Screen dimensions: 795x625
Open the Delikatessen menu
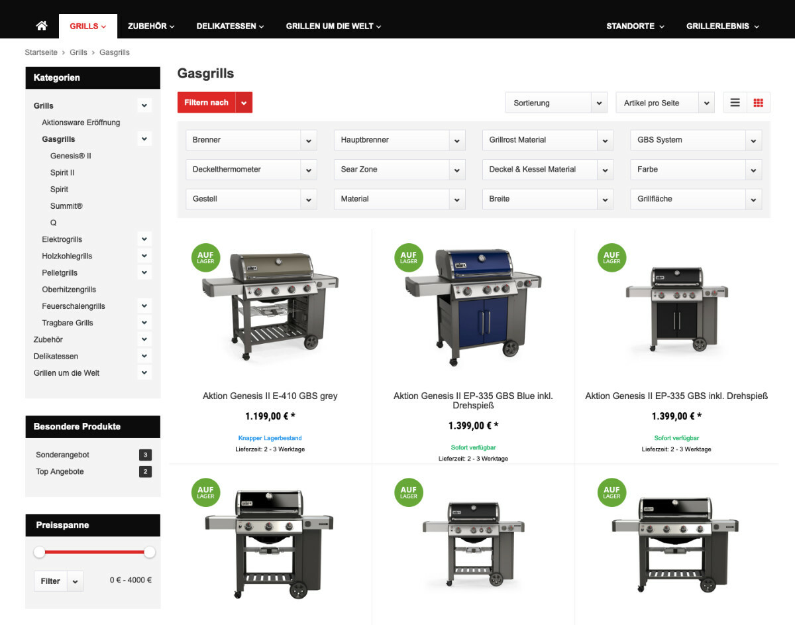point(230,27)
